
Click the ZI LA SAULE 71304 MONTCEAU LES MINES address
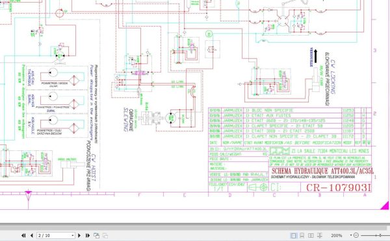click(x=330, y=151)
